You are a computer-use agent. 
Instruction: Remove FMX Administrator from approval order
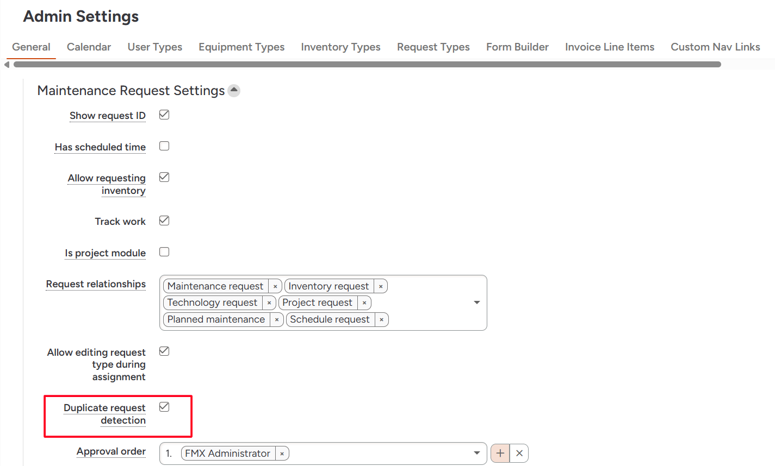282,454
